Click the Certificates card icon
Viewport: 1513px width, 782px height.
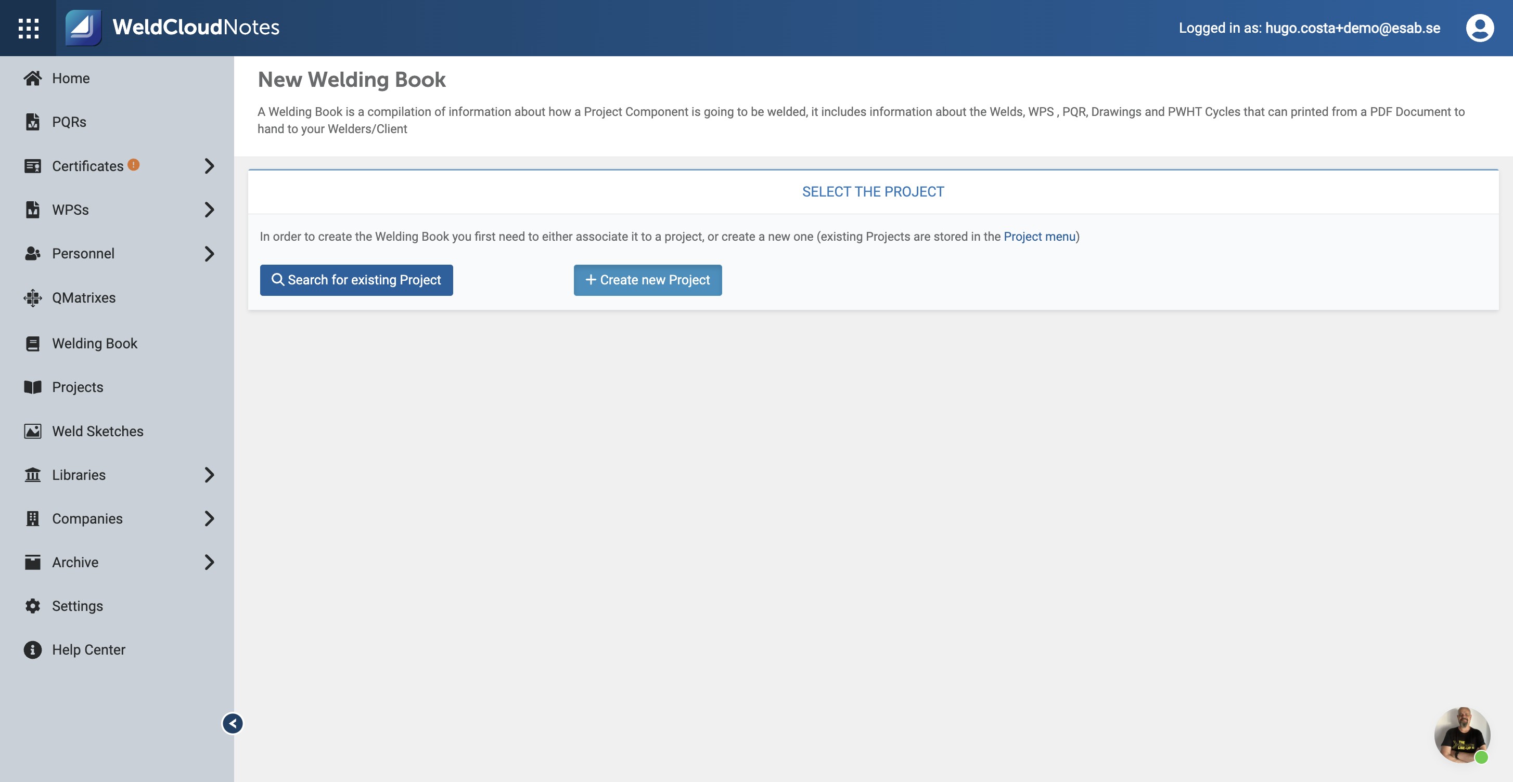[x=32, y=166]
